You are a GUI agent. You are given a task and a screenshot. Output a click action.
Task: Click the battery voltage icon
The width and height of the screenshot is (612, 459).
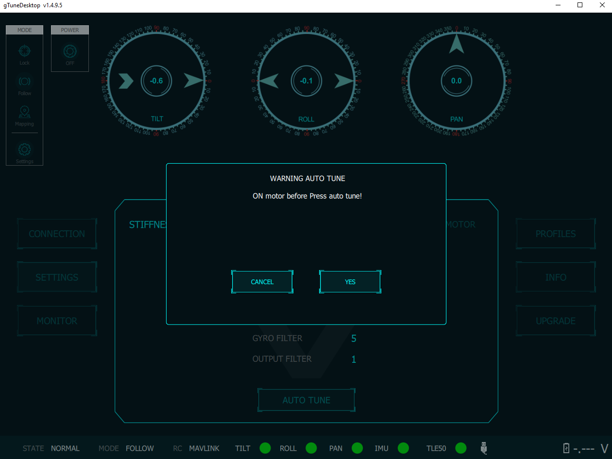tap(566, 448)
